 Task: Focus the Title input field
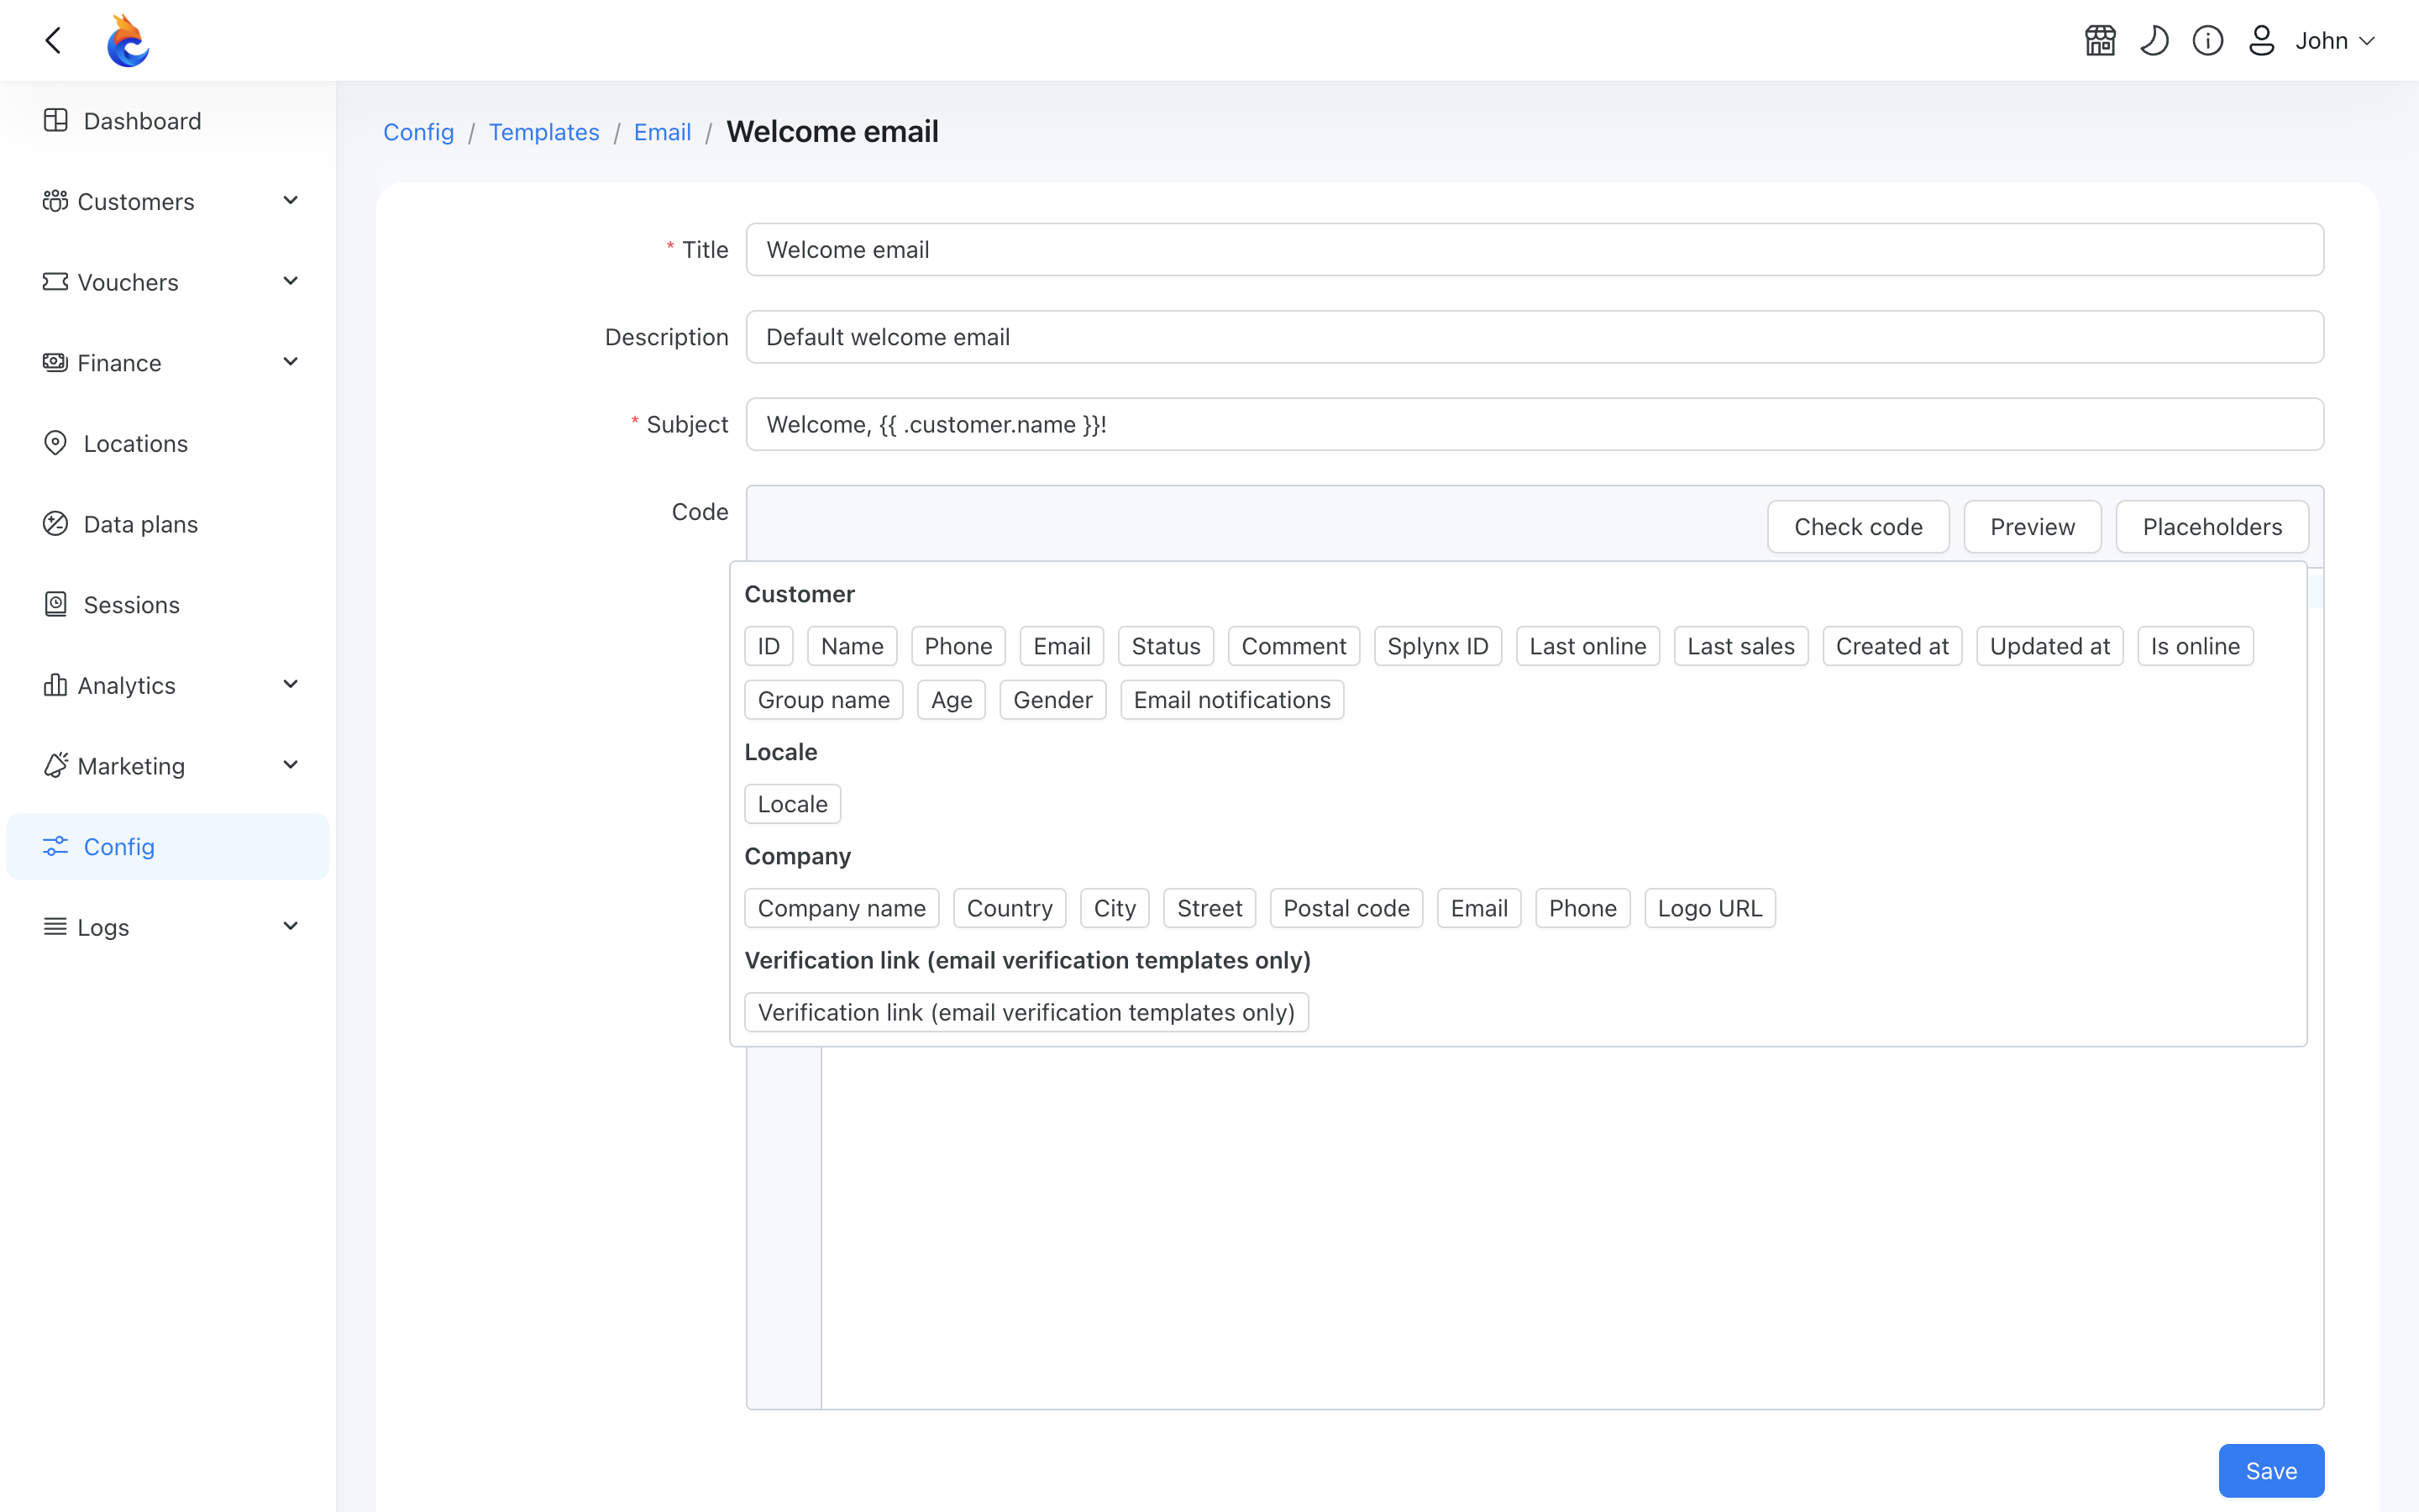pyautogui.click(x=1535, y=250)
